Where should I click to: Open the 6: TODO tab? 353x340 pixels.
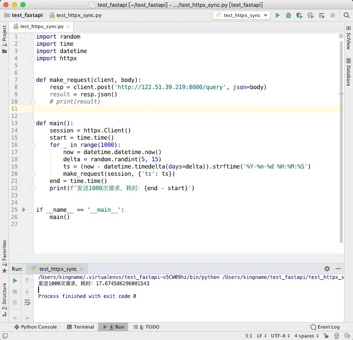point(146,327)
